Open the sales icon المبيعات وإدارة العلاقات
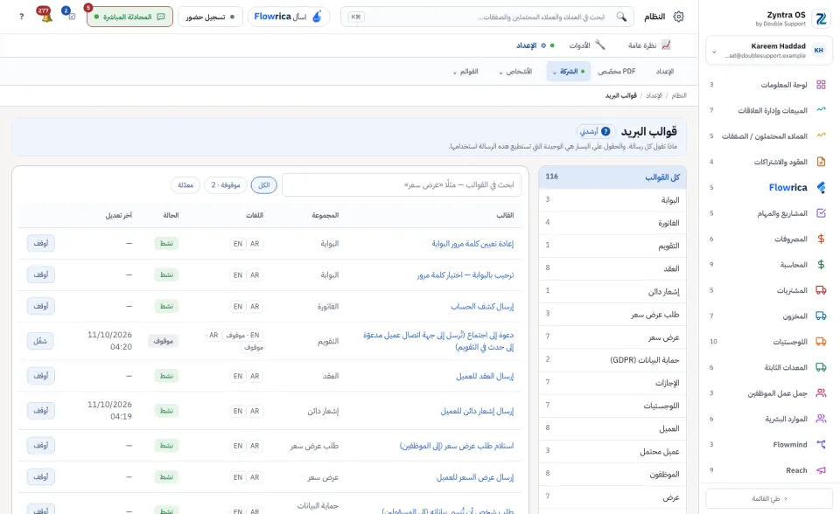 (821, 110)
